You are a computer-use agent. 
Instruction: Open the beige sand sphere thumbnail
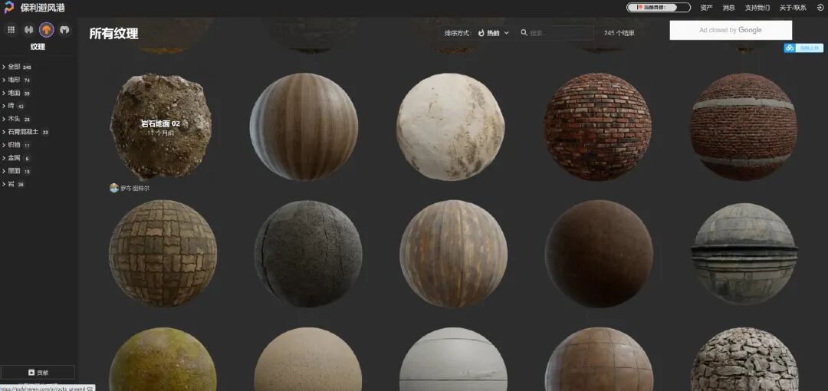coord(308,360)
